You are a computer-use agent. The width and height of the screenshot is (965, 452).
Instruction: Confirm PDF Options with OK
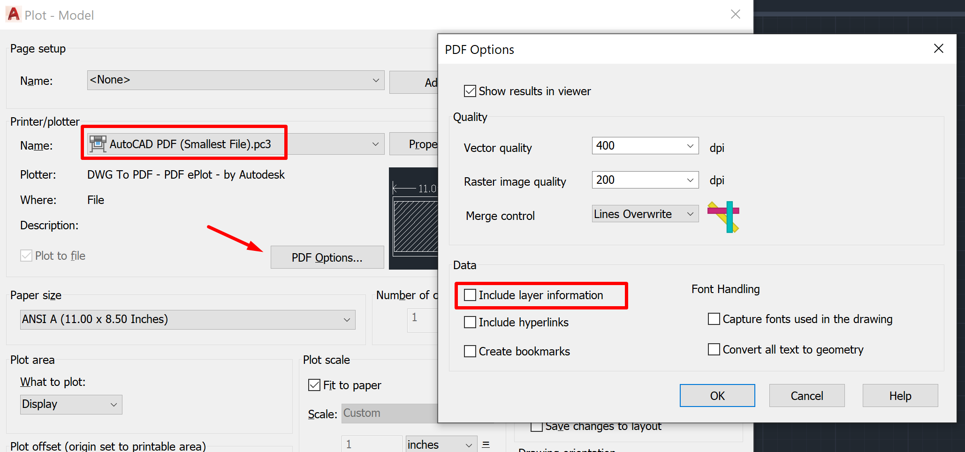pos(717,395)
